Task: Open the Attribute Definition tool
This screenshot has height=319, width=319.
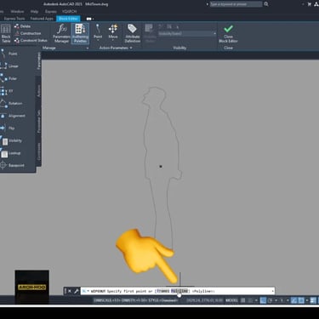Action: (132, 33)
